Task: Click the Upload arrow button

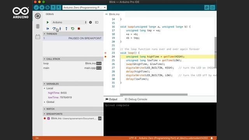Action: [x=42, y=7]
